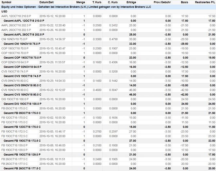Select the USD currency row
Screen dimensions: 216x171
click(108, 11)
